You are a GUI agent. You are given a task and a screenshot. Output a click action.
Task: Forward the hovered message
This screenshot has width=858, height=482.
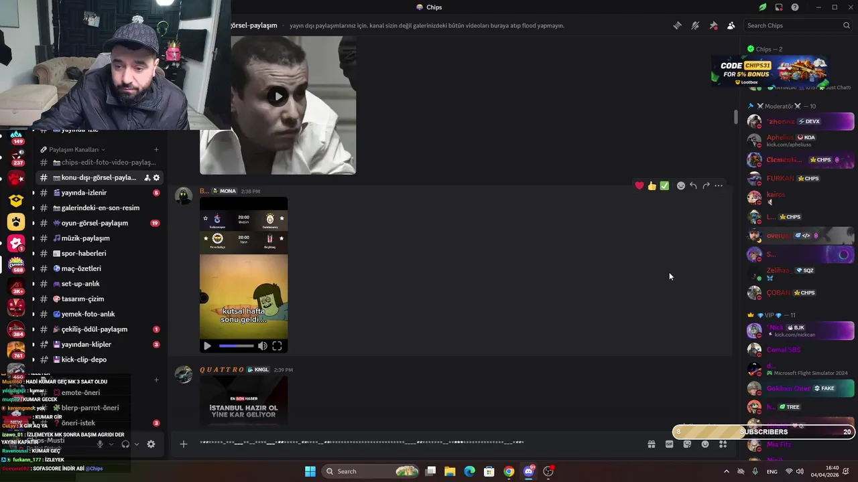coord(706,185)
